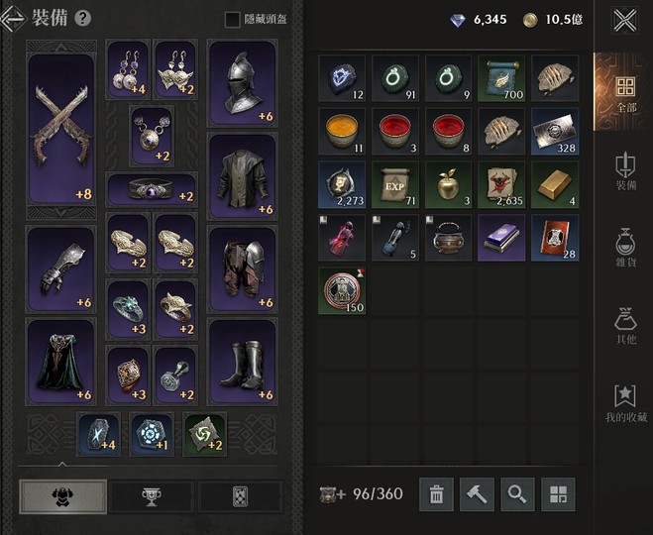This screenshot has height=535, width=653.
Task: Close the inventory with X button
Action: (625, 20)
